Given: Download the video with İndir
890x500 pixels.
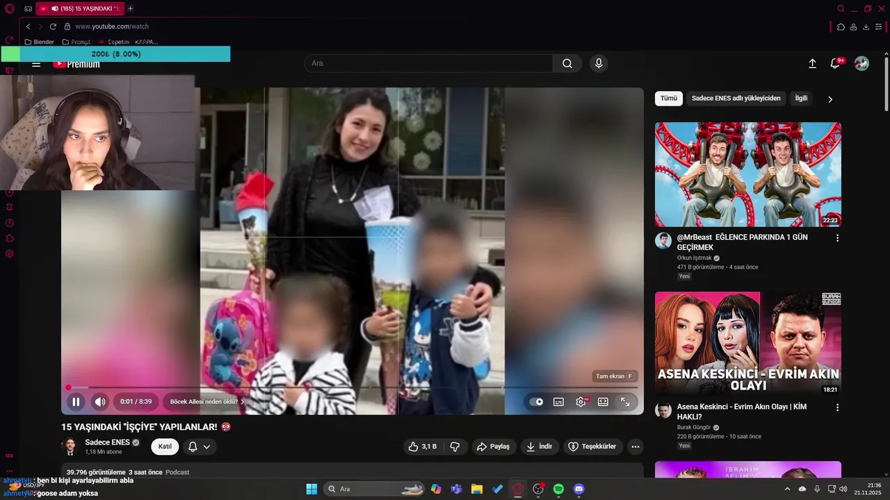Looking at the screenshot, I should [539, 447].
